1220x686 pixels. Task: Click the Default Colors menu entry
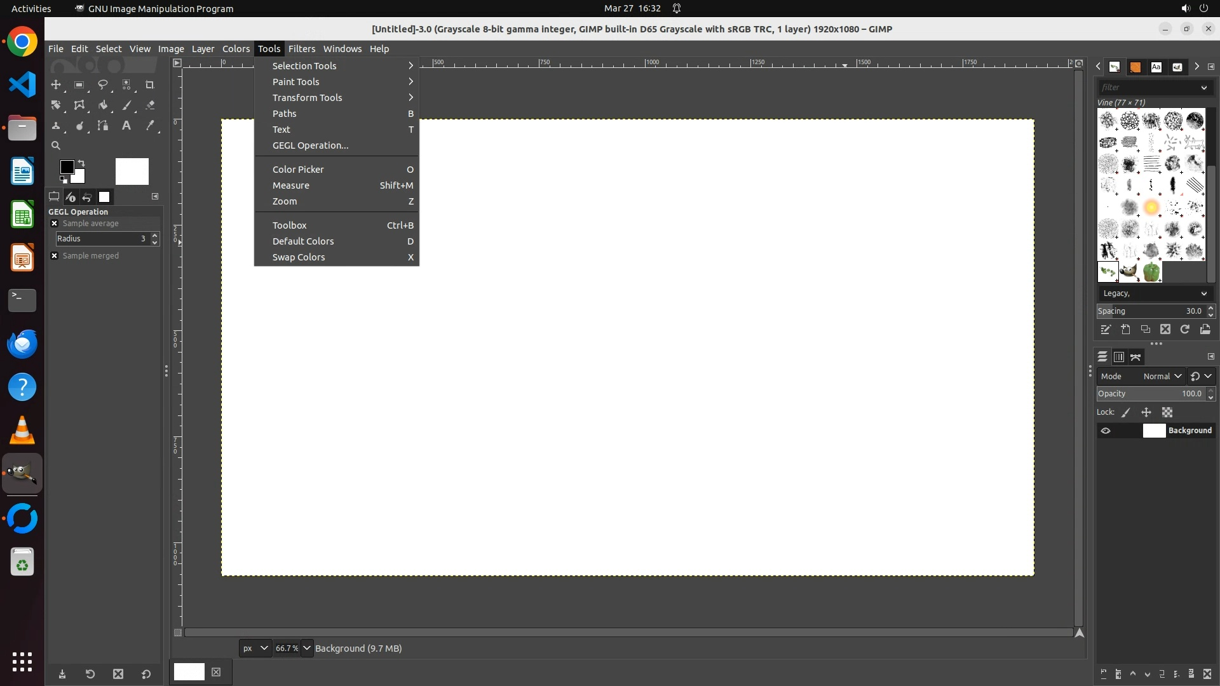pyautogui.click(x=303, y=241)
